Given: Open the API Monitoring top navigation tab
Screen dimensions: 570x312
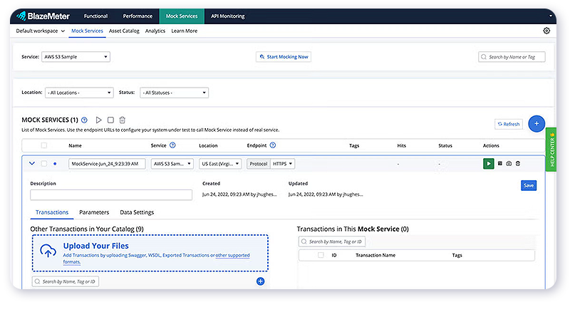Looking at the screenshot, I should 227,16.
